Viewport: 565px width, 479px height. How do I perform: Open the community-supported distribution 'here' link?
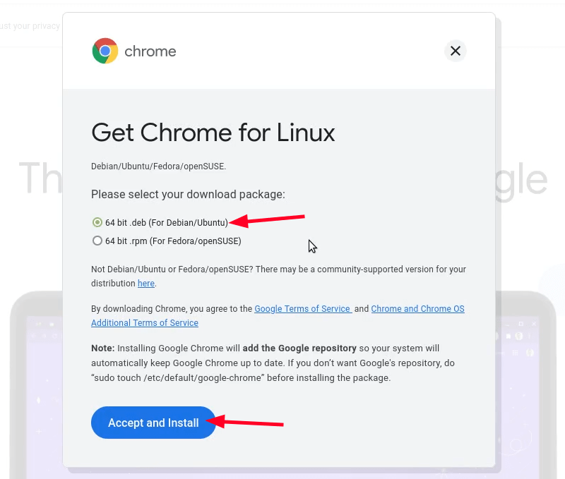pos(145,284)
